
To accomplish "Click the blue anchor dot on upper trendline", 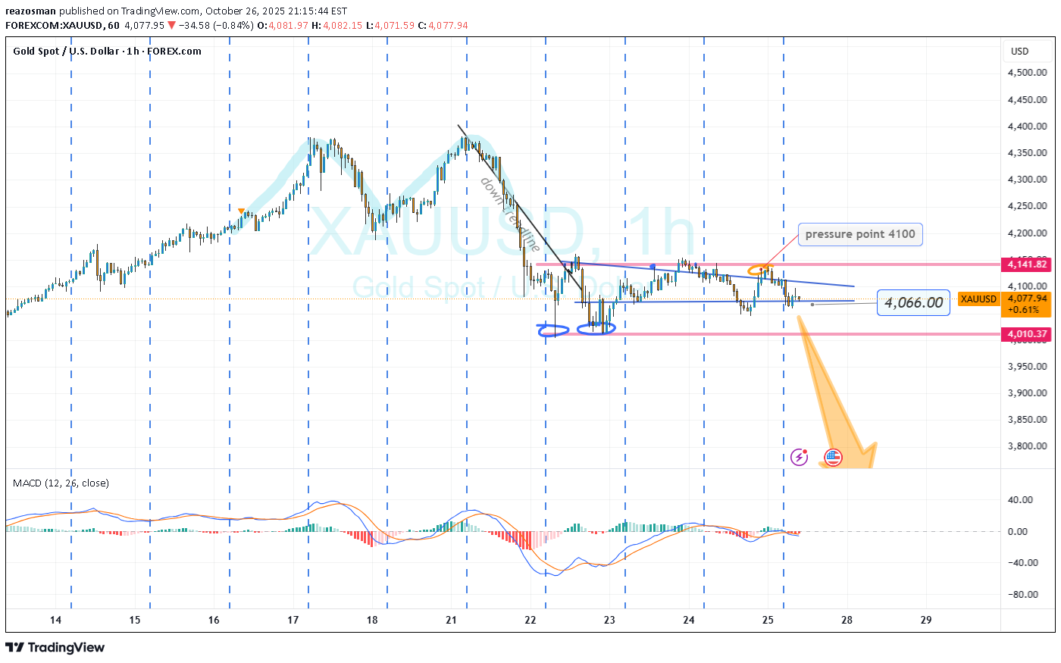I will 653,266.
